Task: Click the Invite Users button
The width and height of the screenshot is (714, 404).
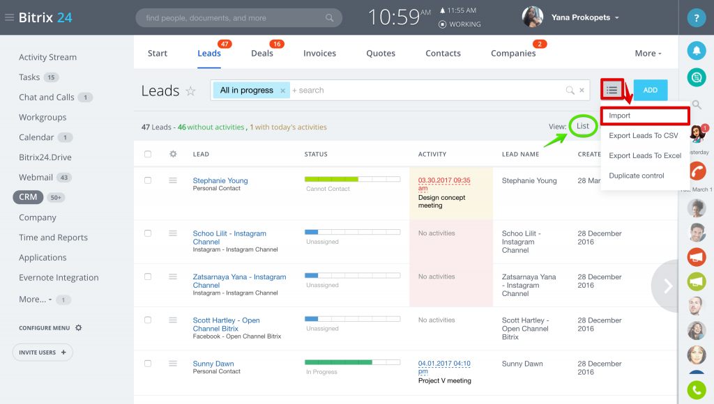Action: pyautogui.click(x=43, y=352)
